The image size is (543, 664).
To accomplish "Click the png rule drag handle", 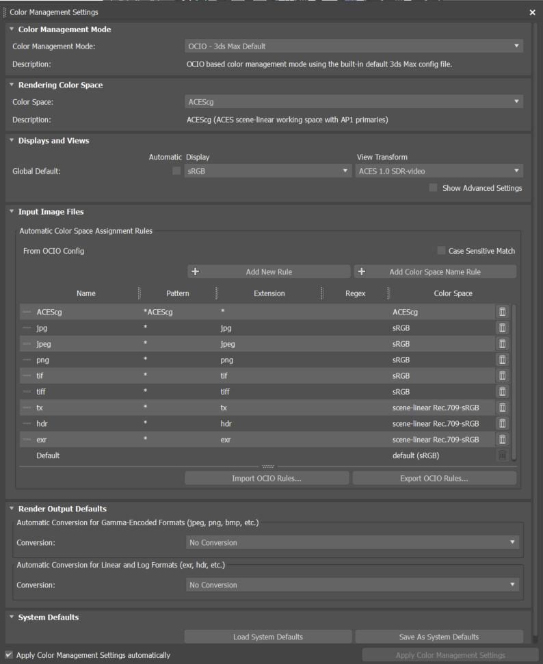I will (27, 360).
